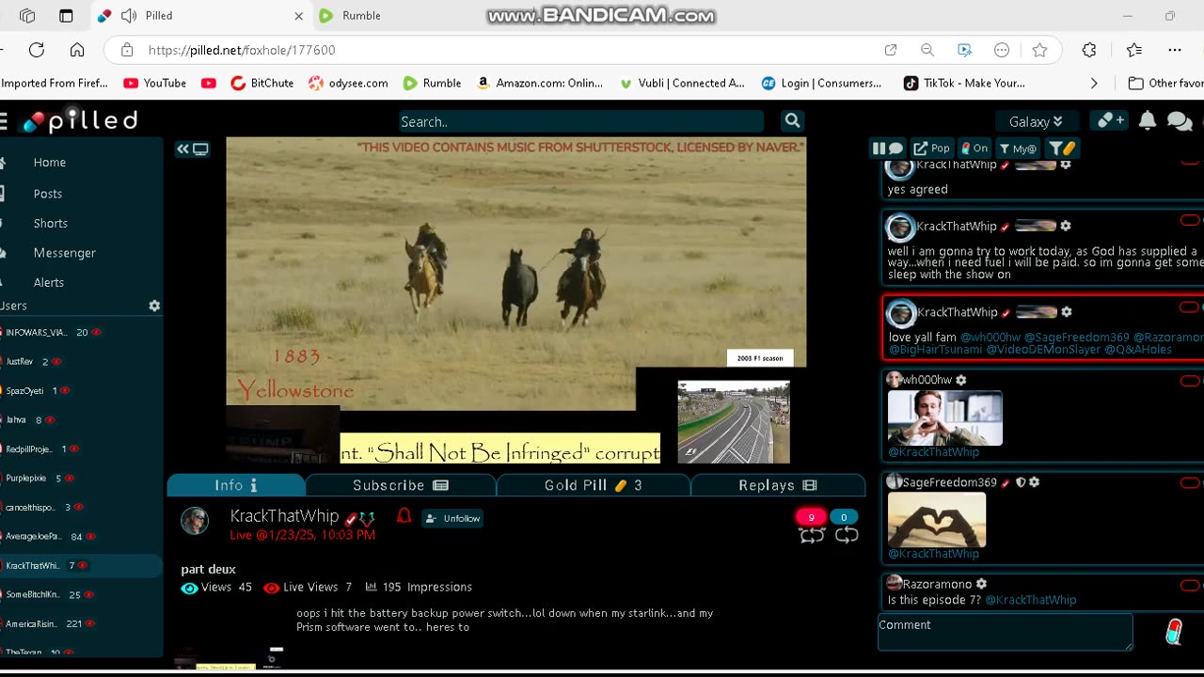
Task: Click the red eye next to AverageJoePa
Action: tap(92, 536)
